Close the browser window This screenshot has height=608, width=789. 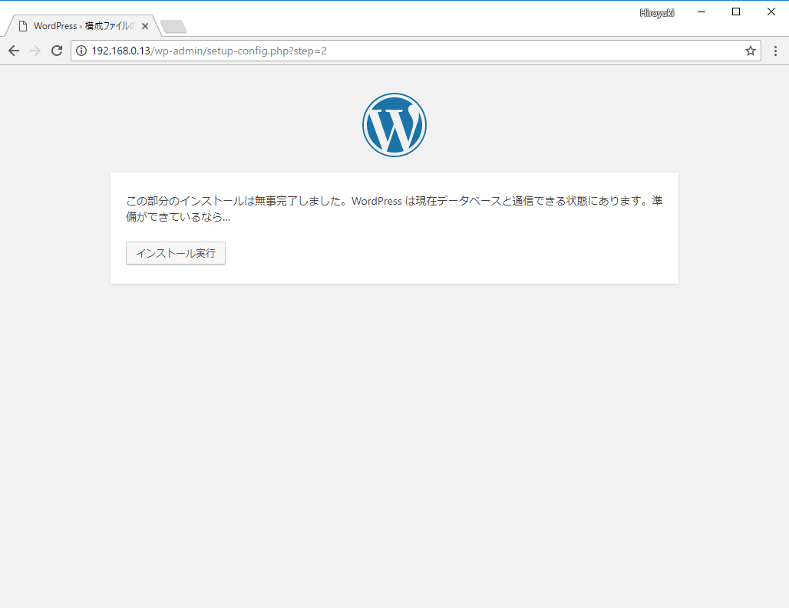tap(771, 12)
